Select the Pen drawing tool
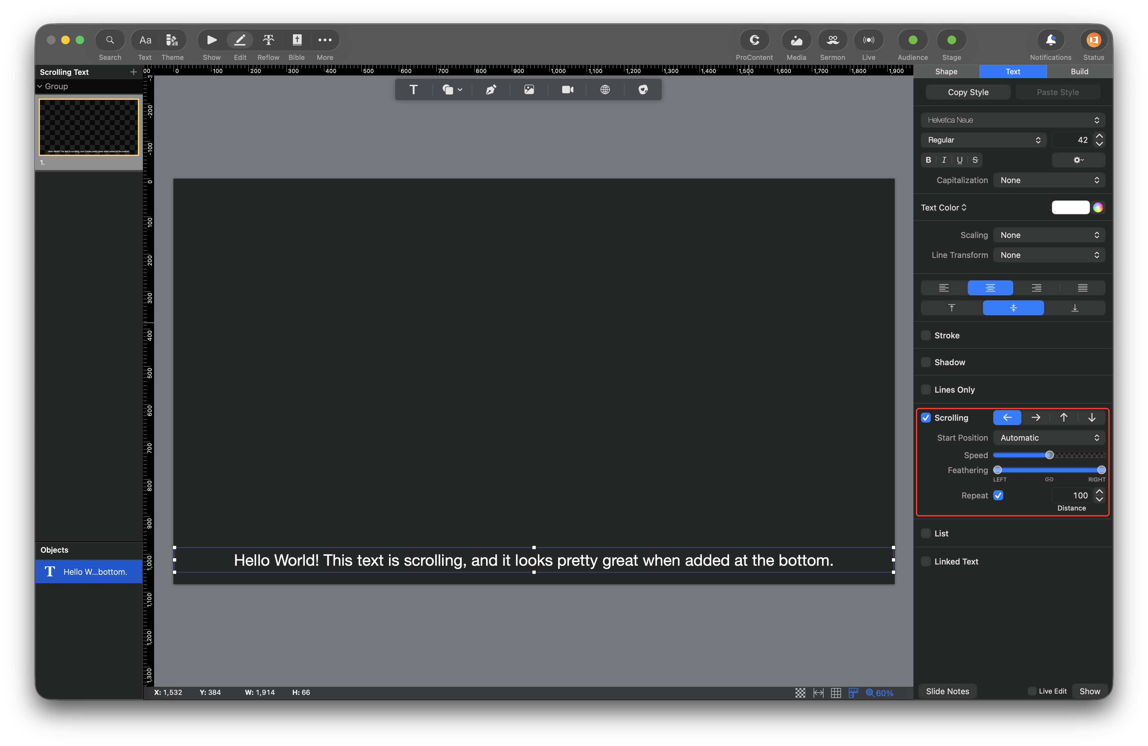Screen dimensions: 1148x746 click(x=491, y=90)
